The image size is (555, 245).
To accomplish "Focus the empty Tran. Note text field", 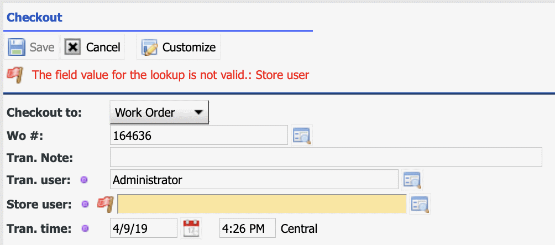I will 326,157.
